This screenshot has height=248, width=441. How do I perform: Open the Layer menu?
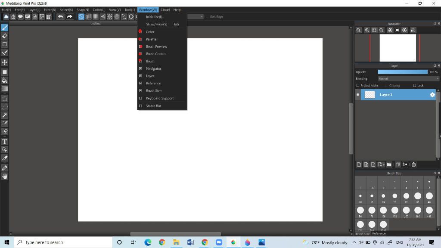coord(34,10)
